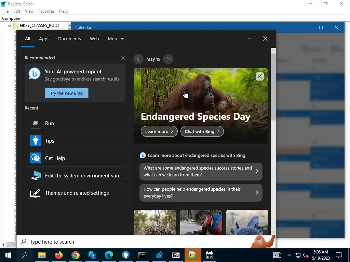Open the highlighted orange taskbar app

(193, 255)
